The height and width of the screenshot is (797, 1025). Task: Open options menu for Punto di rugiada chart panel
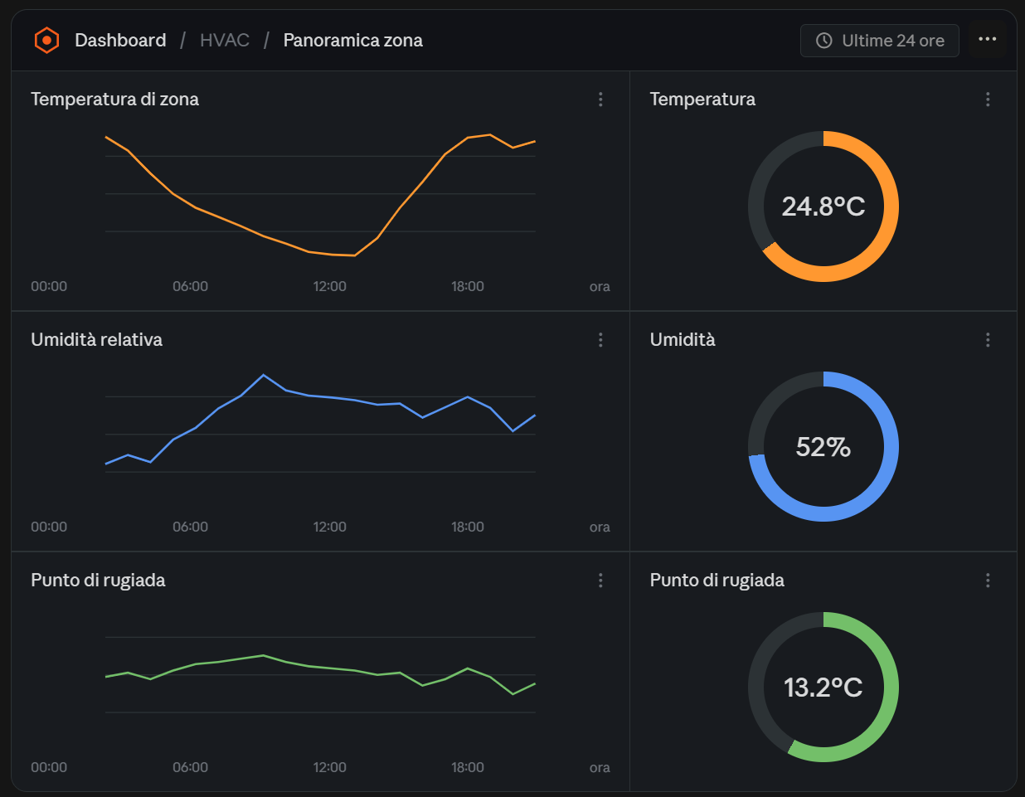tap(600, 581)
